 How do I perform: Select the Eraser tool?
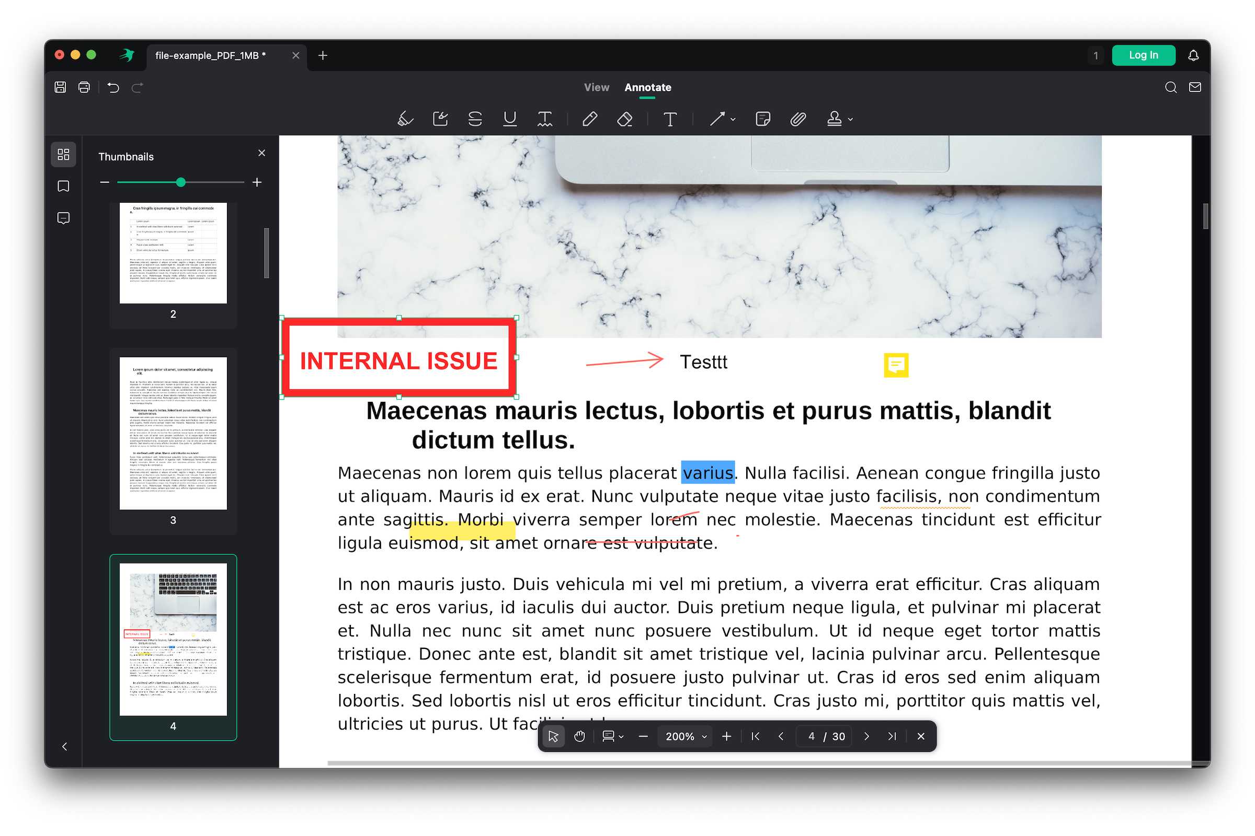(625, 119)
